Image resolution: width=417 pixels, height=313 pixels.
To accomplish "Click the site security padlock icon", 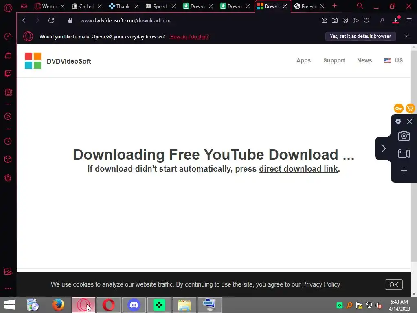I will tap(70, 20).
